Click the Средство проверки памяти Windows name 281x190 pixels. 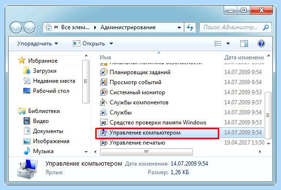[x=158, y=123]
